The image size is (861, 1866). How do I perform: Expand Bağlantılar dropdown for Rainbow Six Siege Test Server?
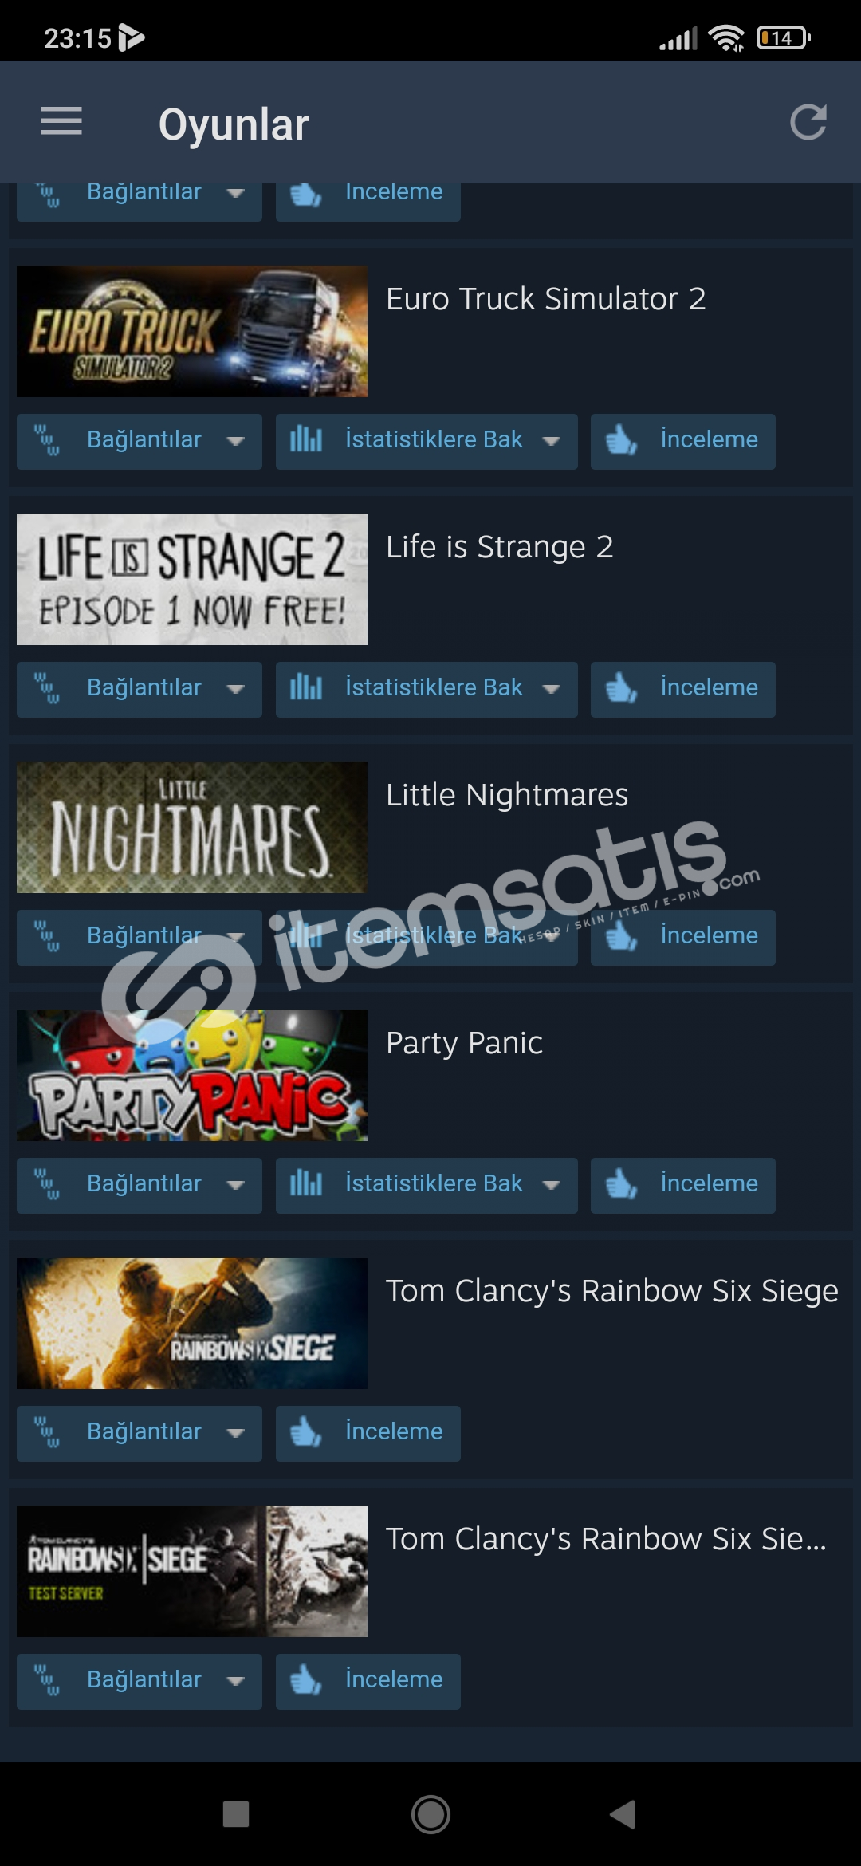click(x=140, y=1681)
